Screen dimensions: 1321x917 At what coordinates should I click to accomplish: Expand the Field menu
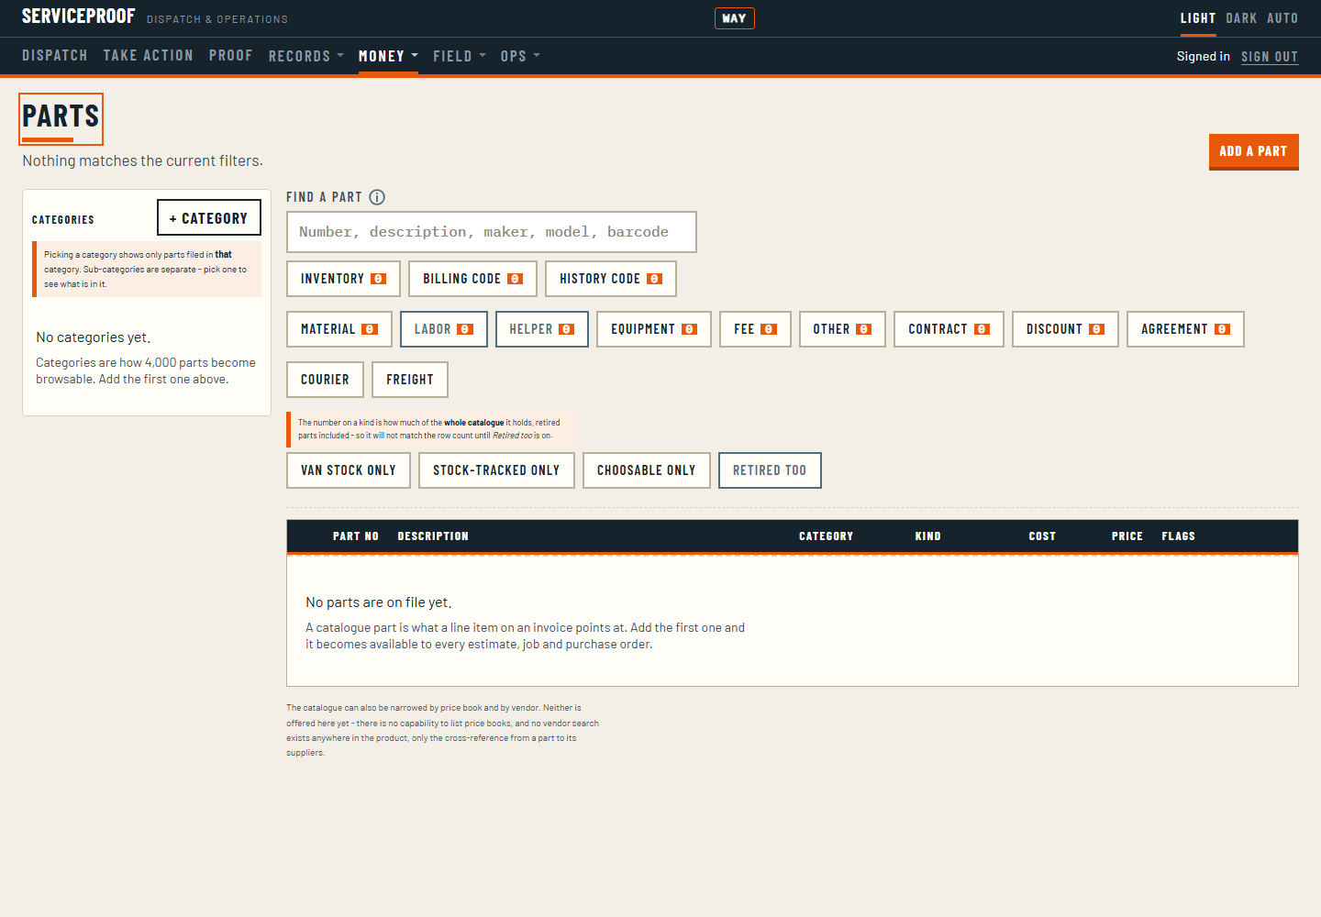coord(460,56)
